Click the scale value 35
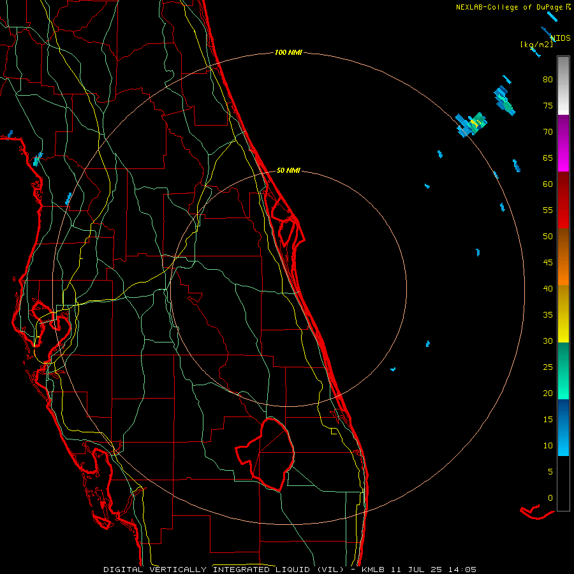The image size is (574, 574). coord(548,315)
